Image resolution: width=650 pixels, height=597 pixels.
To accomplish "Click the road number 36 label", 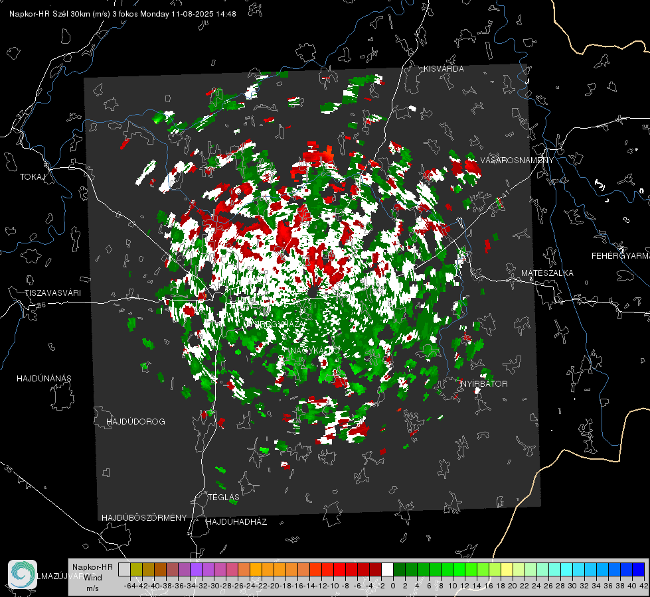I will click(x=41, y=305).
